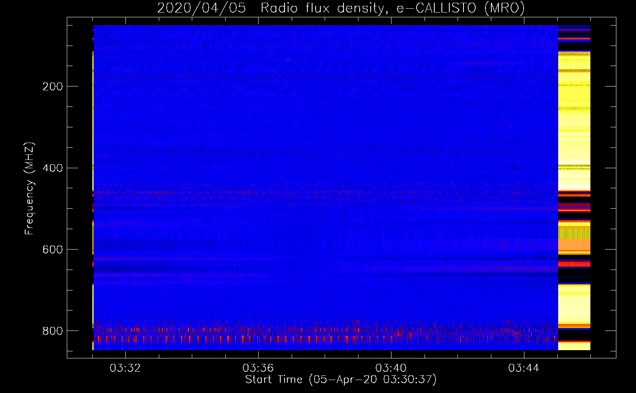Viewport: 636px width, 393px height.
Task: Click the plot title "Radio flux density, e-CALLISTO (MRO)"
Action: coord(392,8)
